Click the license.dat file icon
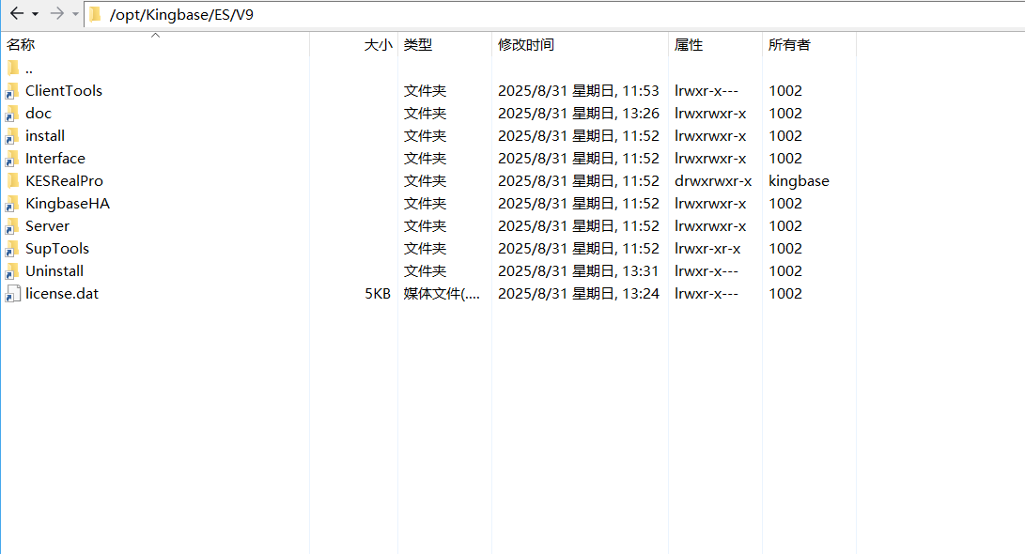The width and height of the screenshot is (1025, 554). pos(12,294)
